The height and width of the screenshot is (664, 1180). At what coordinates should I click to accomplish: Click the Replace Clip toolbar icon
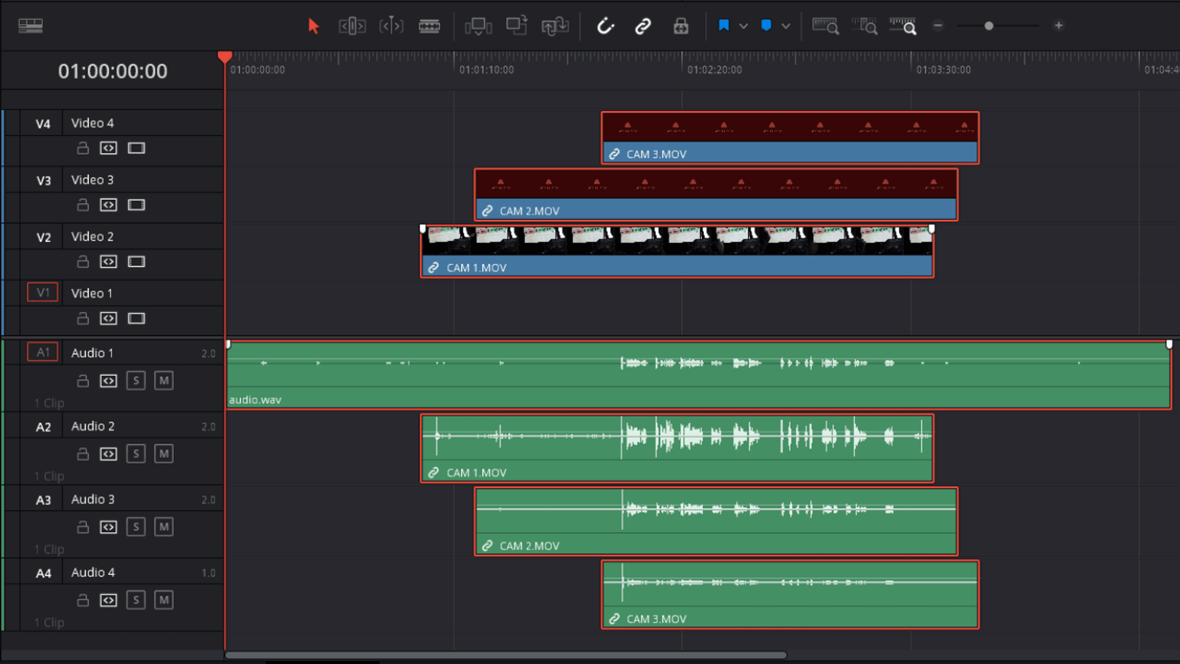coord(555,26)
